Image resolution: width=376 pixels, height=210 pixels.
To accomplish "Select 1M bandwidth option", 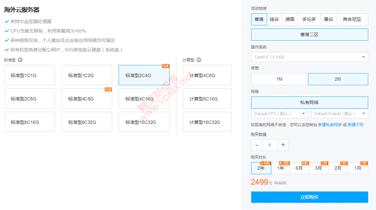I will 279,79.
